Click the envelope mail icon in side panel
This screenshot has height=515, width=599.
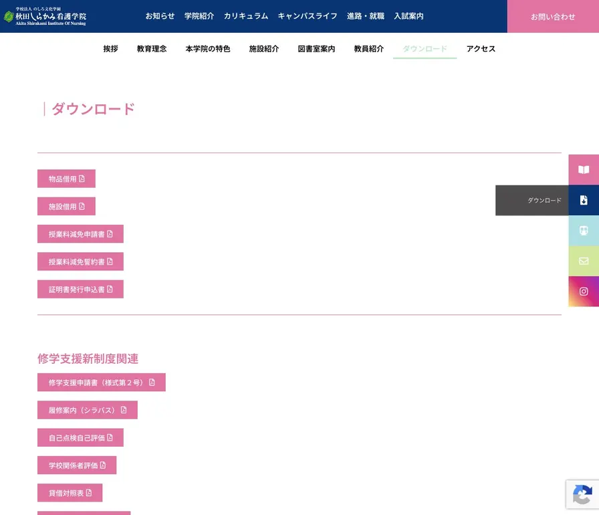[584, 261]
